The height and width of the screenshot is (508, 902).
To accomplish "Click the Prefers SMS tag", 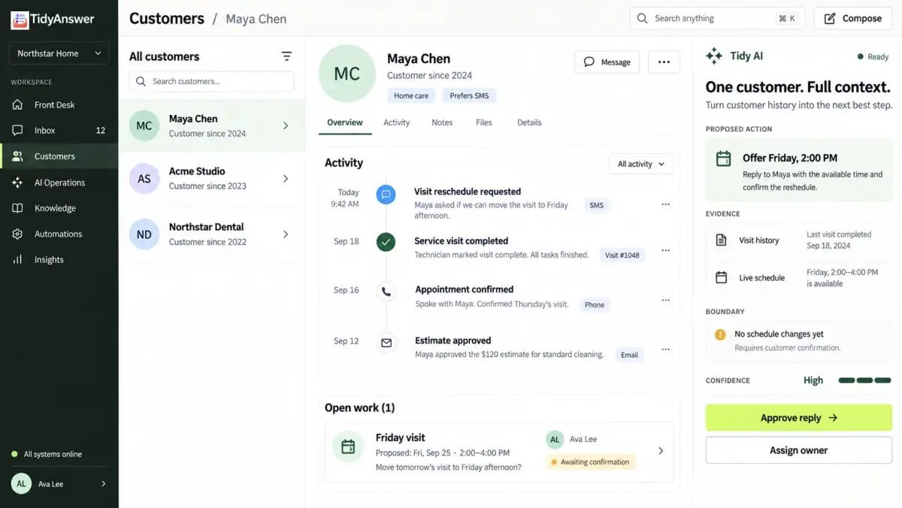I will click(470, 95).
